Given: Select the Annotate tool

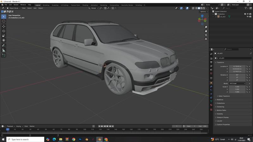Looking at the screenshot, I should (3, 46).
